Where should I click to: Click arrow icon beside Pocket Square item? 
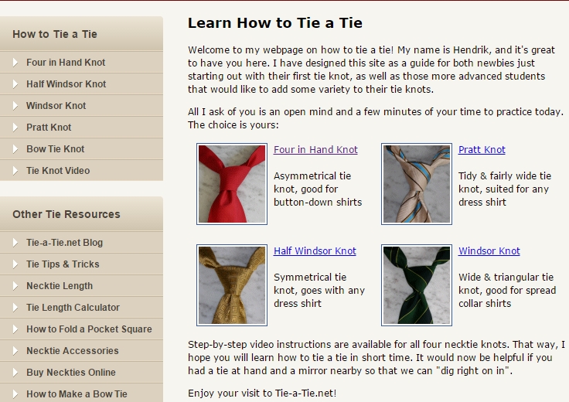tap(15, 329)
